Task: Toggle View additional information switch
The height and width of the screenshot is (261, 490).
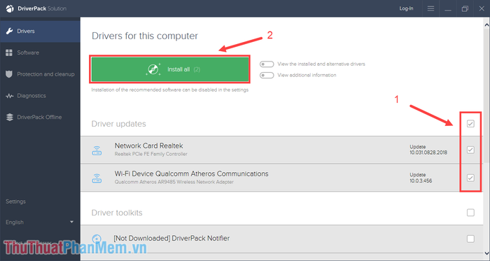Action: click(267, 76)
